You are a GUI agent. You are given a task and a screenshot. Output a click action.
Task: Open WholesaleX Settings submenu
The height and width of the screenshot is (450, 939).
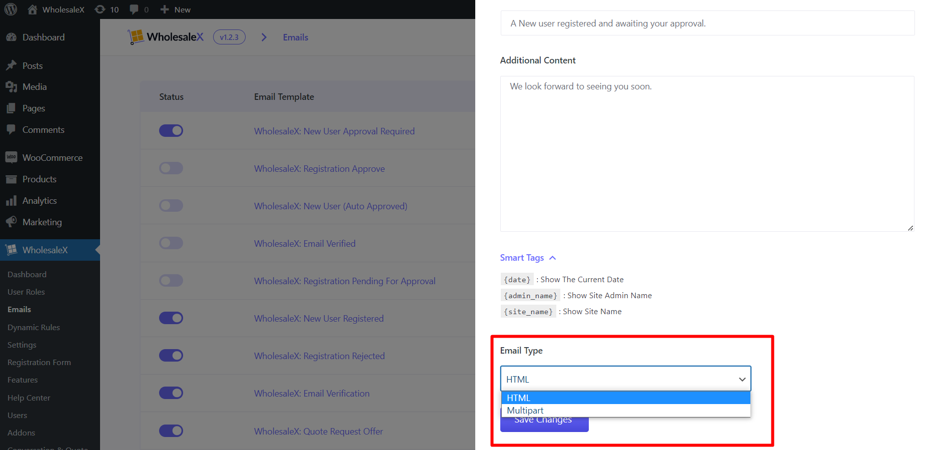(22, 345)
